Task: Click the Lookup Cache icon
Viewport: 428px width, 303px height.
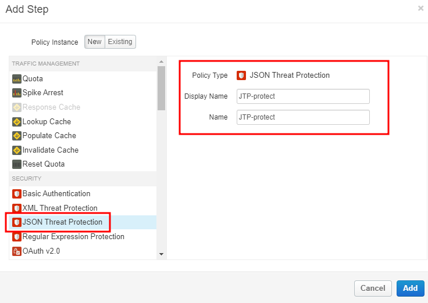Action: tap(17, 122)
